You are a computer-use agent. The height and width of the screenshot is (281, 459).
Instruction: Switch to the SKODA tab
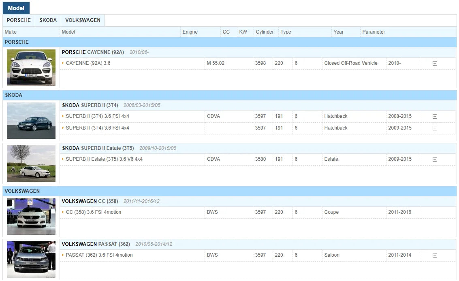coord(48,20)
